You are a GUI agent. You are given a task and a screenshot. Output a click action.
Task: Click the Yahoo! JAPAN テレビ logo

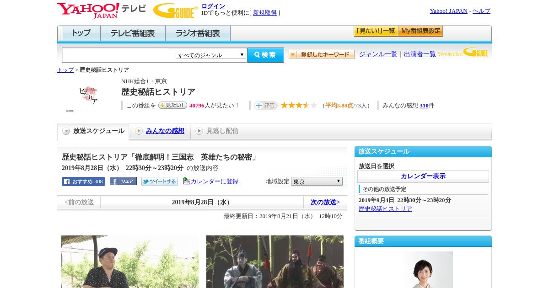(x=102, y=11)
